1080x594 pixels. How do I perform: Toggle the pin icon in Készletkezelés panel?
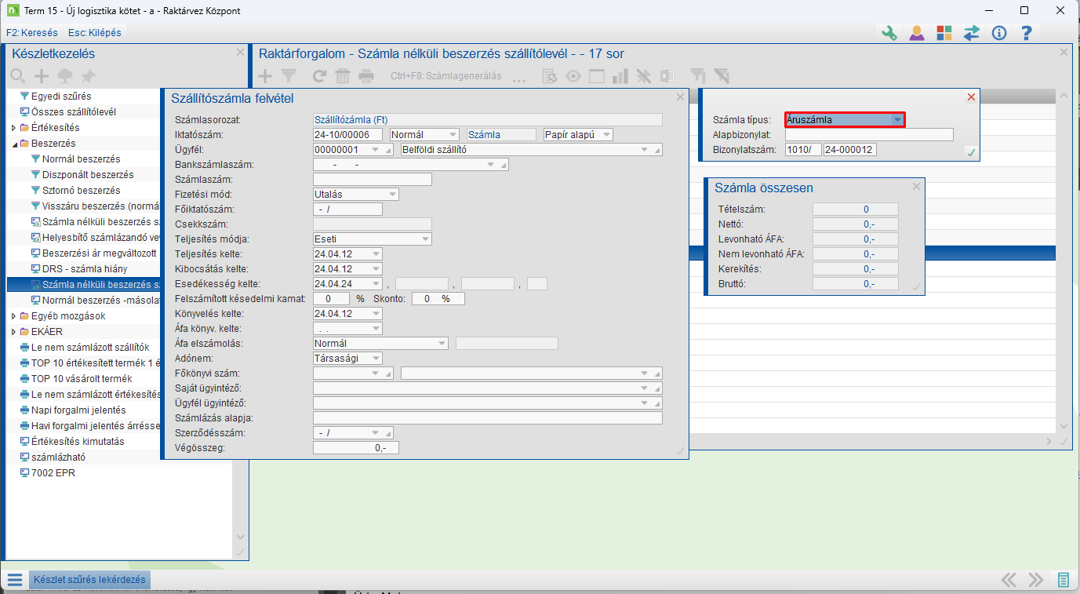(x=89, y=76)
